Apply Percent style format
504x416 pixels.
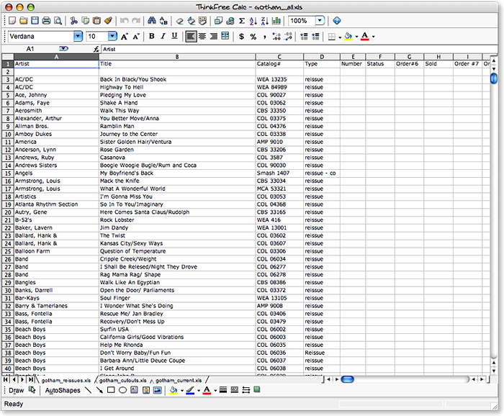(253, 36)
